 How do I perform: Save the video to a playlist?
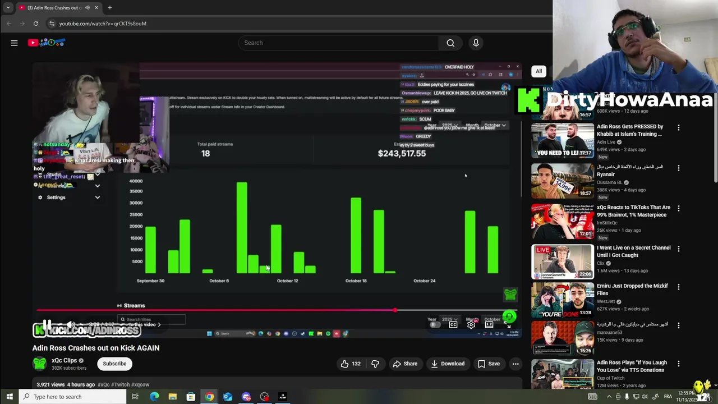tap(489, 364)
